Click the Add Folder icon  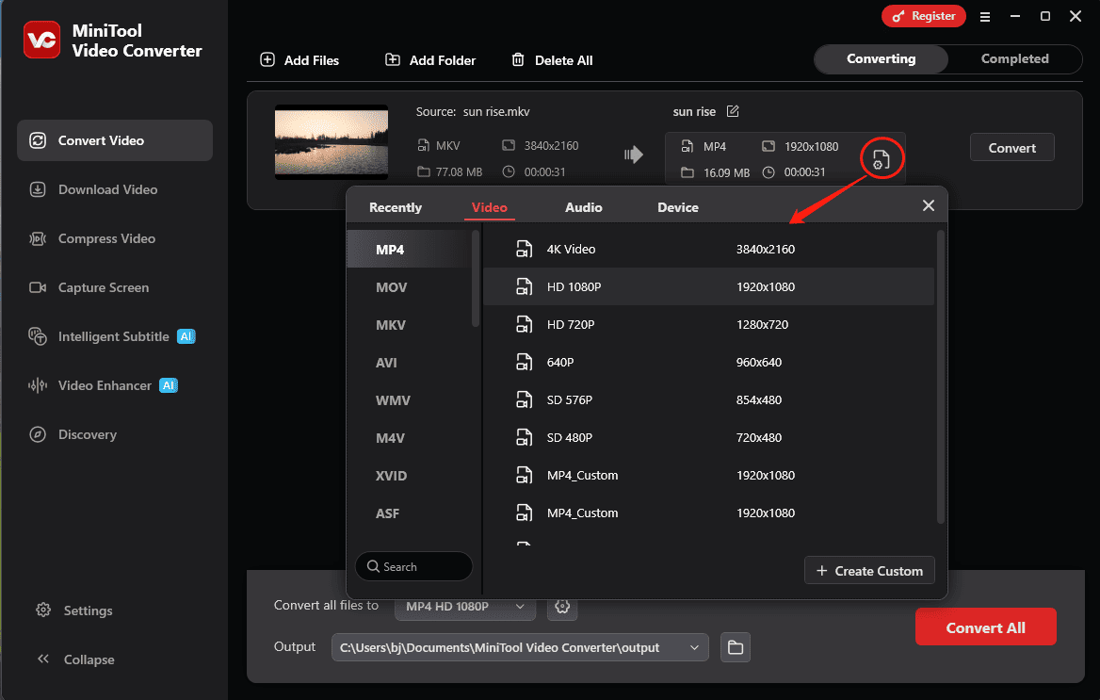[393, 59]
